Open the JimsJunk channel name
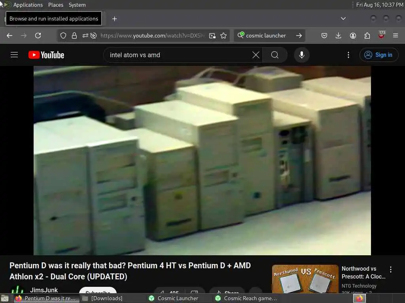Image resolution: width=405 pixels, height=303 pixels. click(x=44, y=290)
